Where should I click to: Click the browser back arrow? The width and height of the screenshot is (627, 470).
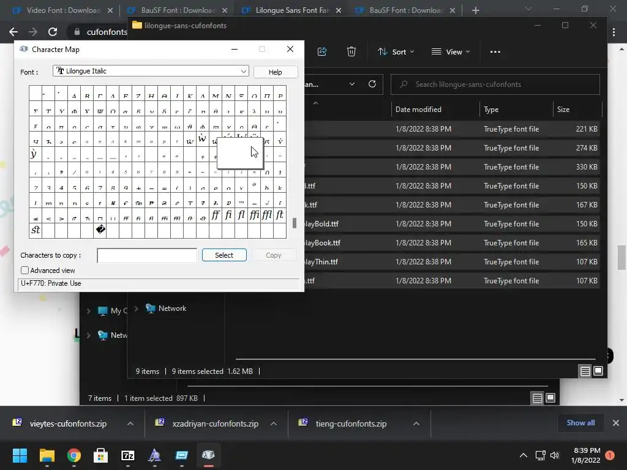coord(13,32)
